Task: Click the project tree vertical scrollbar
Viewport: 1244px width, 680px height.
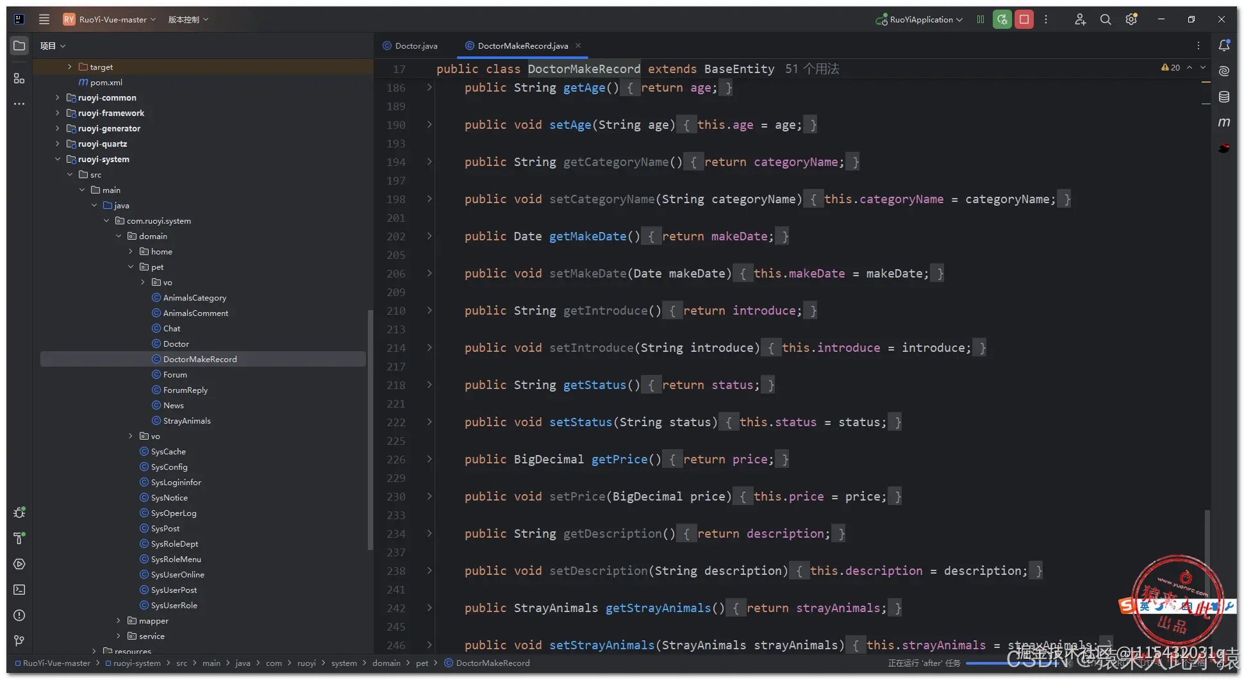Action: 370,429
